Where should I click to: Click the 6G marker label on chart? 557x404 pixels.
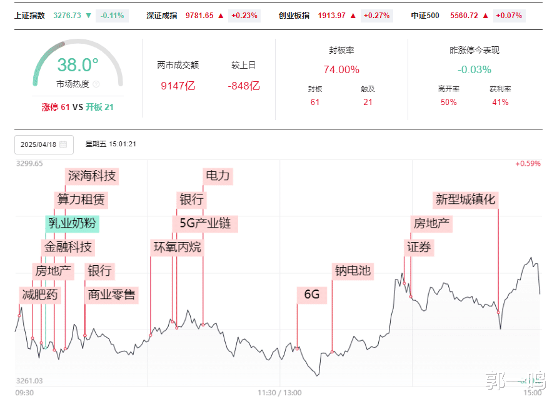coord(311,295)
